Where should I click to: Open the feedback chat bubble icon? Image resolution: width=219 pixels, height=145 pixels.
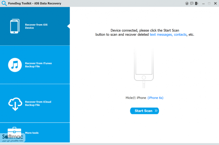pyautogui.click(x=192, y=3)
